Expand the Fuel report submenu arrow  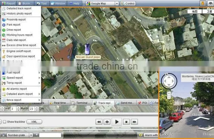pos(39,73)
